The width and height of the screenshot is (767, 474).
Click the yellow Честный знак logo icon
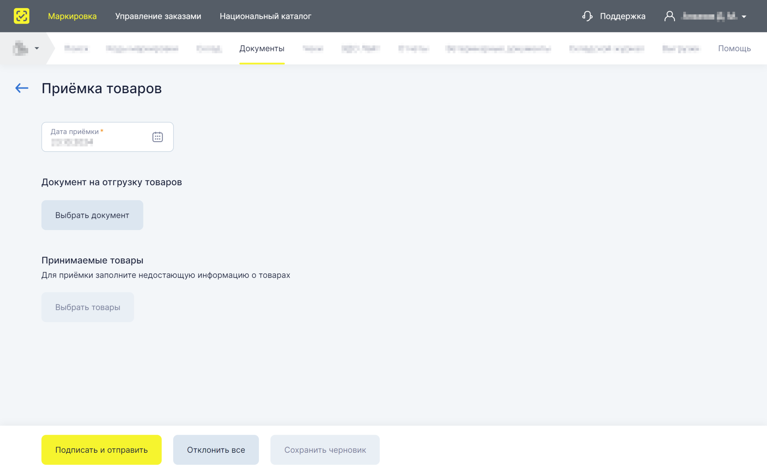[22, 16]
